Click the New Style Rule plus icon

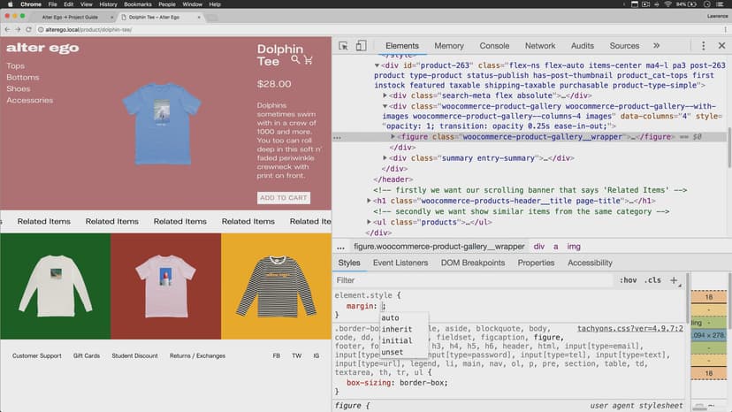pos(674,280)
